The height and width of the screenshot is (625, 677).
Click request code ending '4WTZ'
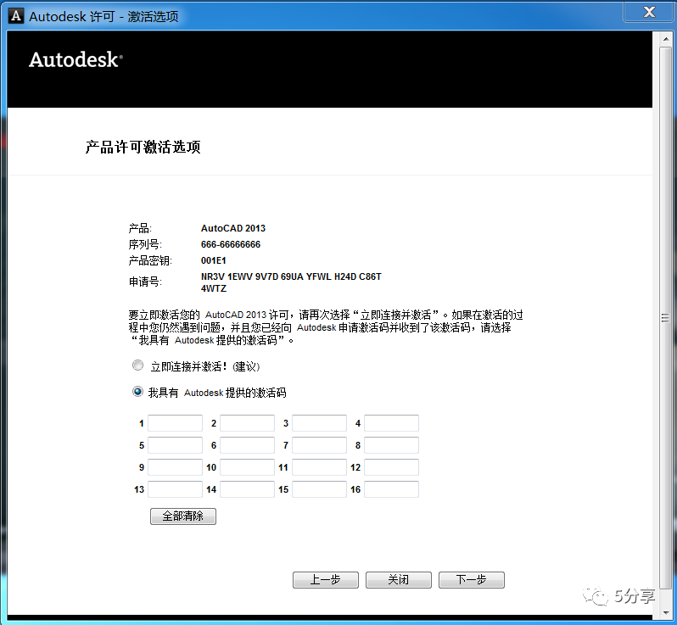point(214,288)
